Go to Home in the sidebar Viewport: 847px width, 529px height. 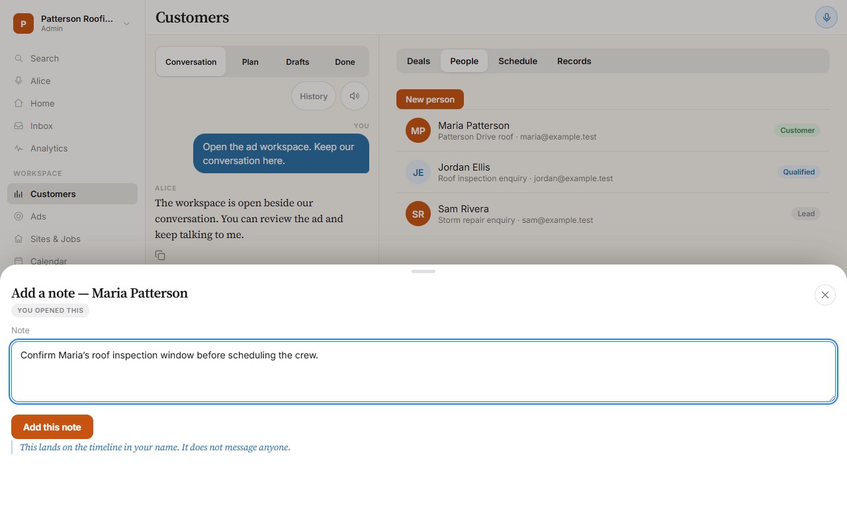click(72, 103)
